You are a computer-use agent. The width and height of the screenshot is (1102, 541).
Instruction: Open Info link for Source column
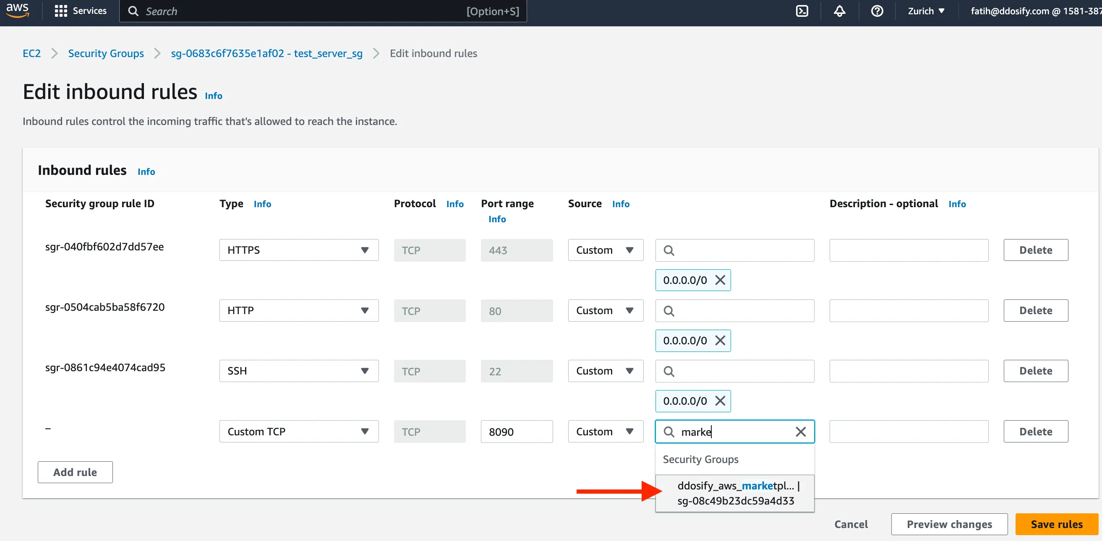tap(621, 204)
